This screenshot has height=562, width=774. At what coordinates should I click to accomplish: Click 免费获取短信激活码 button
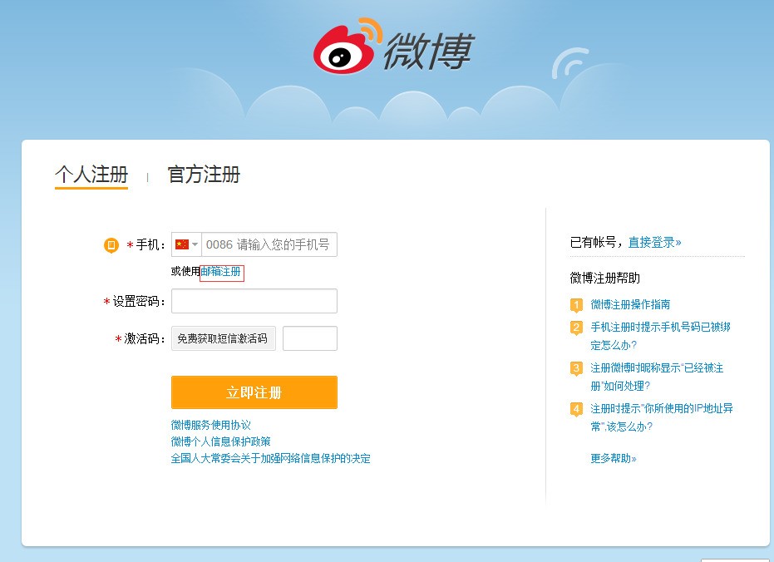(x=223, y=338)
